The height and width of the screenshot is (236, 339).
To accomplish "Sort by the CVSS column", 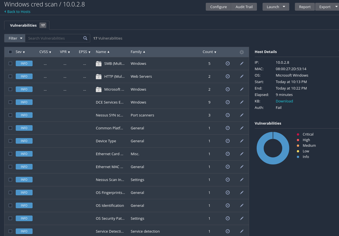I will pyautogui.click(x=45, y=52).
